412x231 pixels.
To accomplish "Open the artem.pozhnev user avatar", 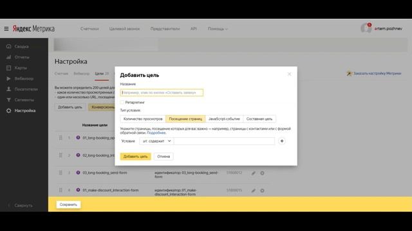I will click(x=366, y=28).
